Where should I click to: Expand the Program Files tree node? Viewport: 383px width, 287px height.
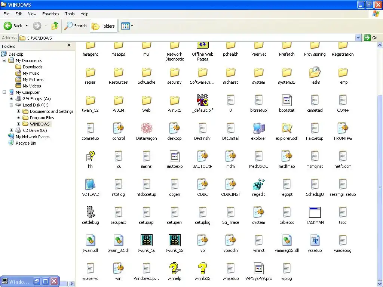pos(18,117)
